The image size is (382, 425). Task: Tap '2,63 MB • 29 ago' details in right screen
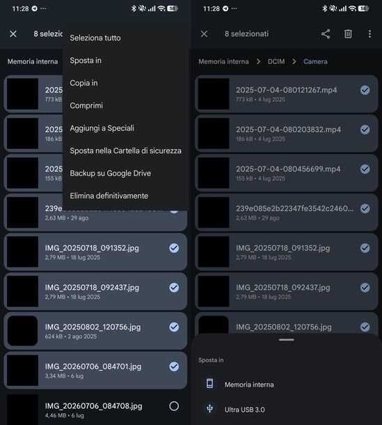click(257, 218)
